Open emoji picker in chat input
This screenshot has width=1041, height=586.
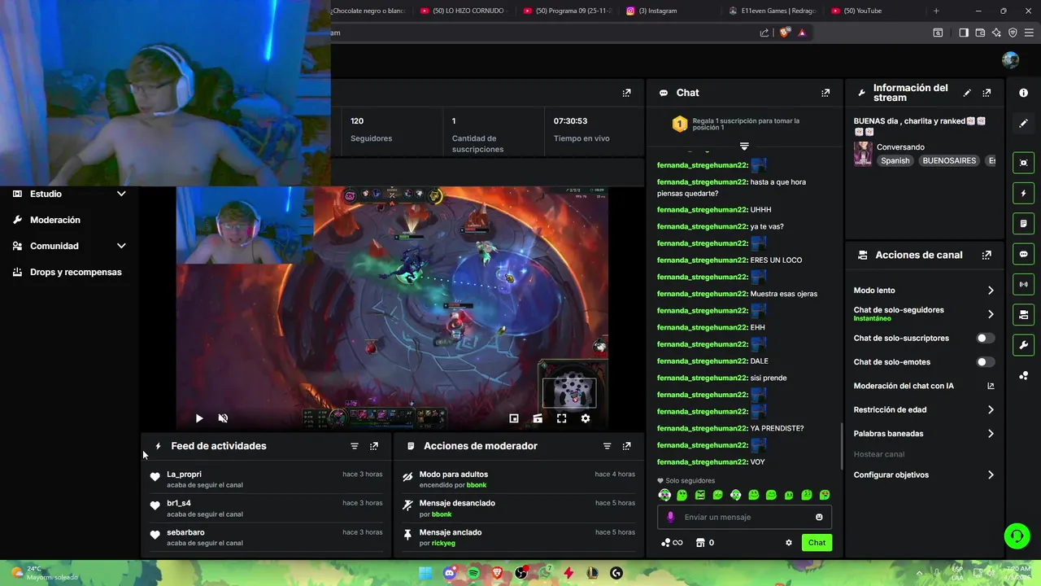819,517
